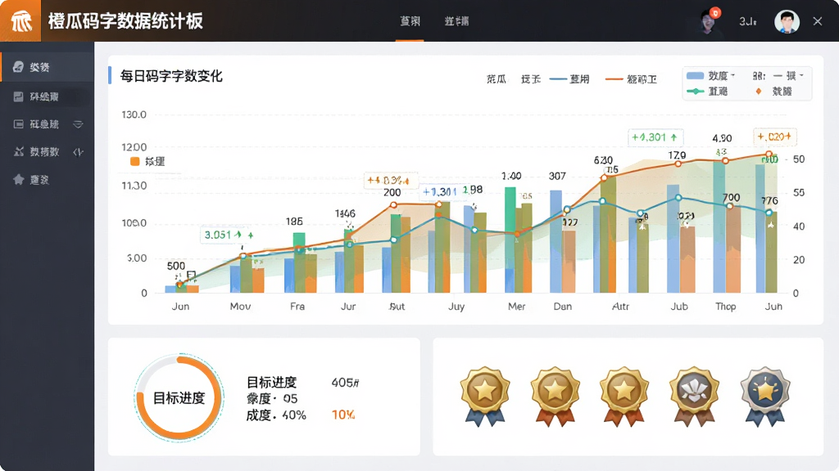This screenshot has height=471, width=839.
Task: Open the dark avatar with the red badge
Action: (x=709, y=21)
